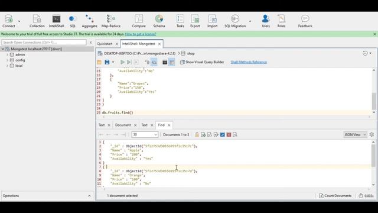Open the Feedback dialog

305,21
